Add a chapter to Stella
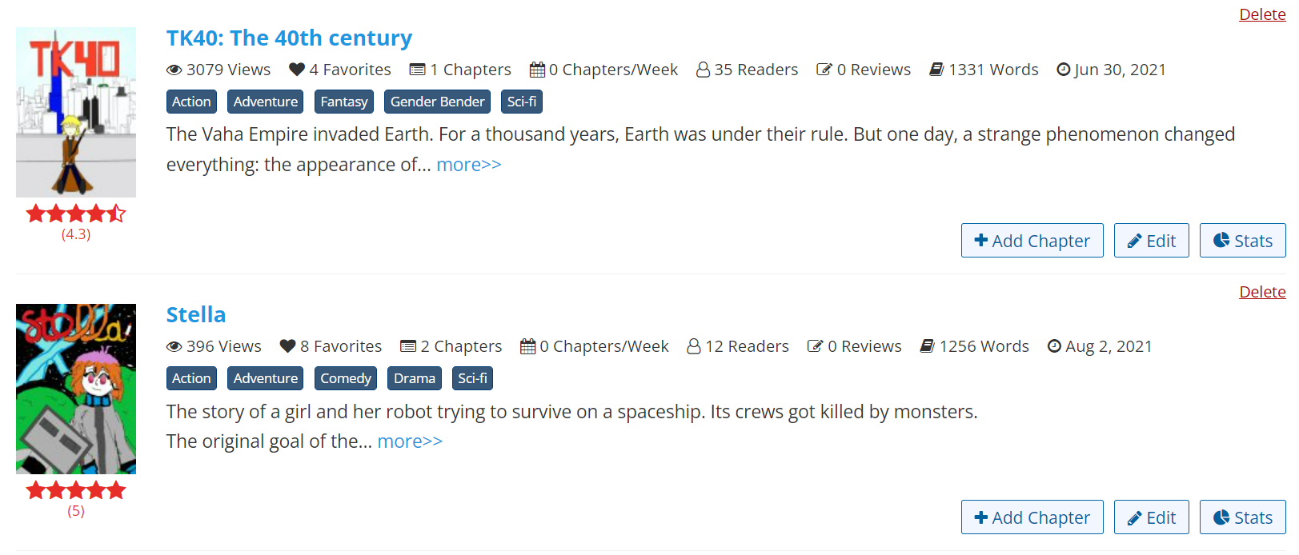This screenshot has height=555, width=1299. click(x=1032, y=517)
